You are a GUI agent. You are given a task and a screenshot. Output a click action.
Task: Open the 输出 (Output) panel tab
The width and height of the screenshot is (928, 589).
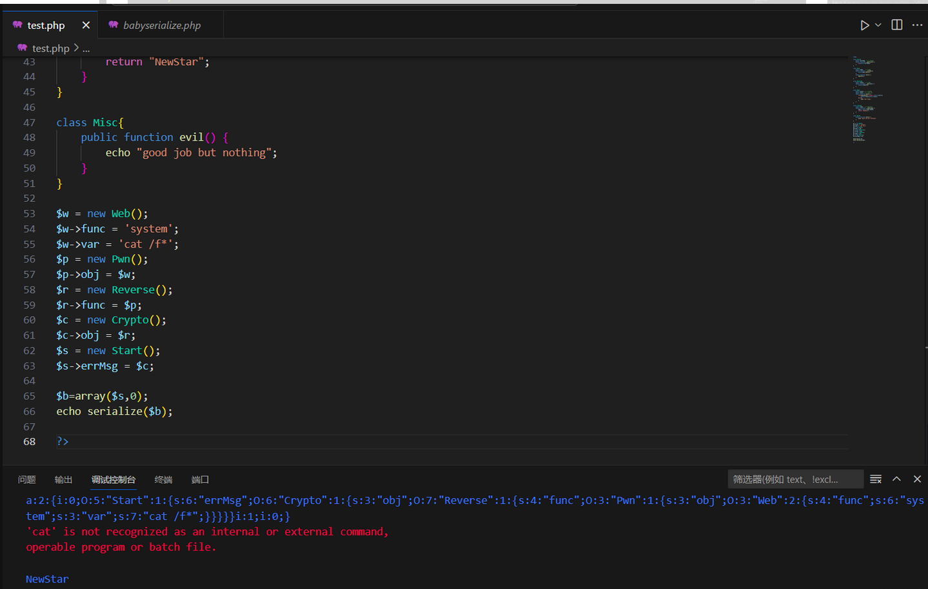click(x=63, y=479)
